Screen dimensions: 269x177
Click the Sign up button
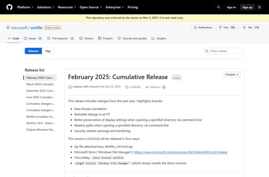(x=247, y=7)
